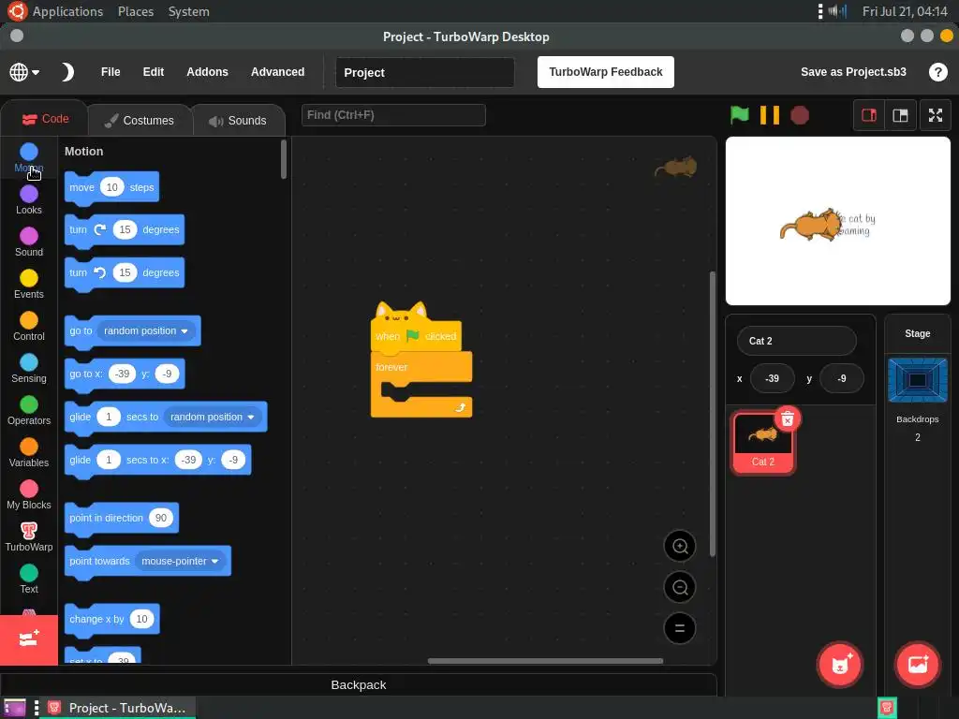Image resolution: width=959 pixels, height=719 pixels.
Task: Zoom in on the code workspace
Action: coord(680,546)
